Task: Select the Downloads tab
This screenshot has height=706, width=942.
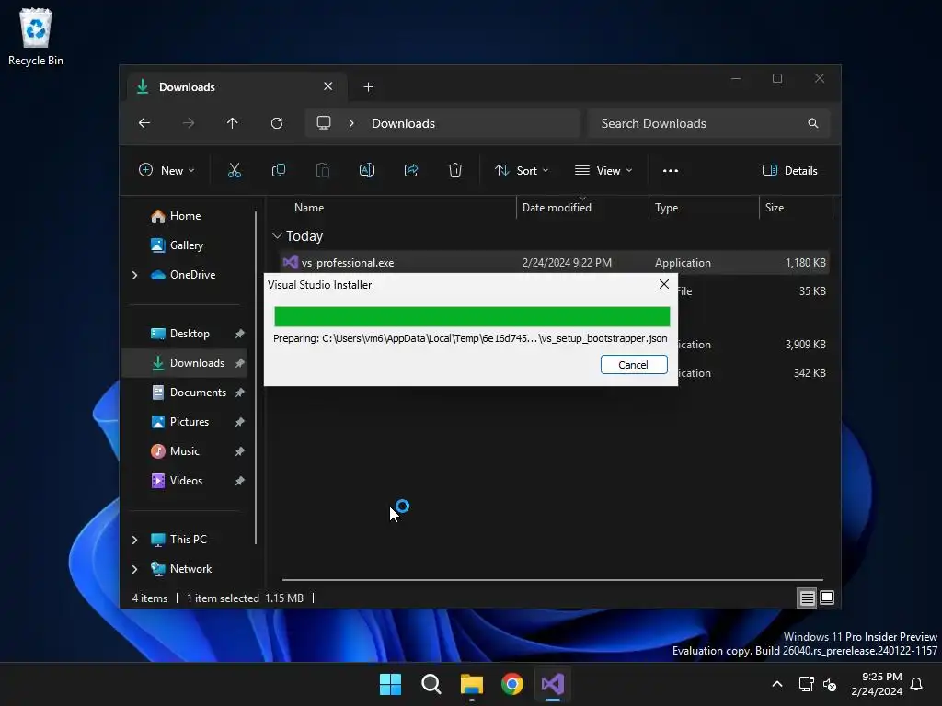Action: [x=238, y=87]
